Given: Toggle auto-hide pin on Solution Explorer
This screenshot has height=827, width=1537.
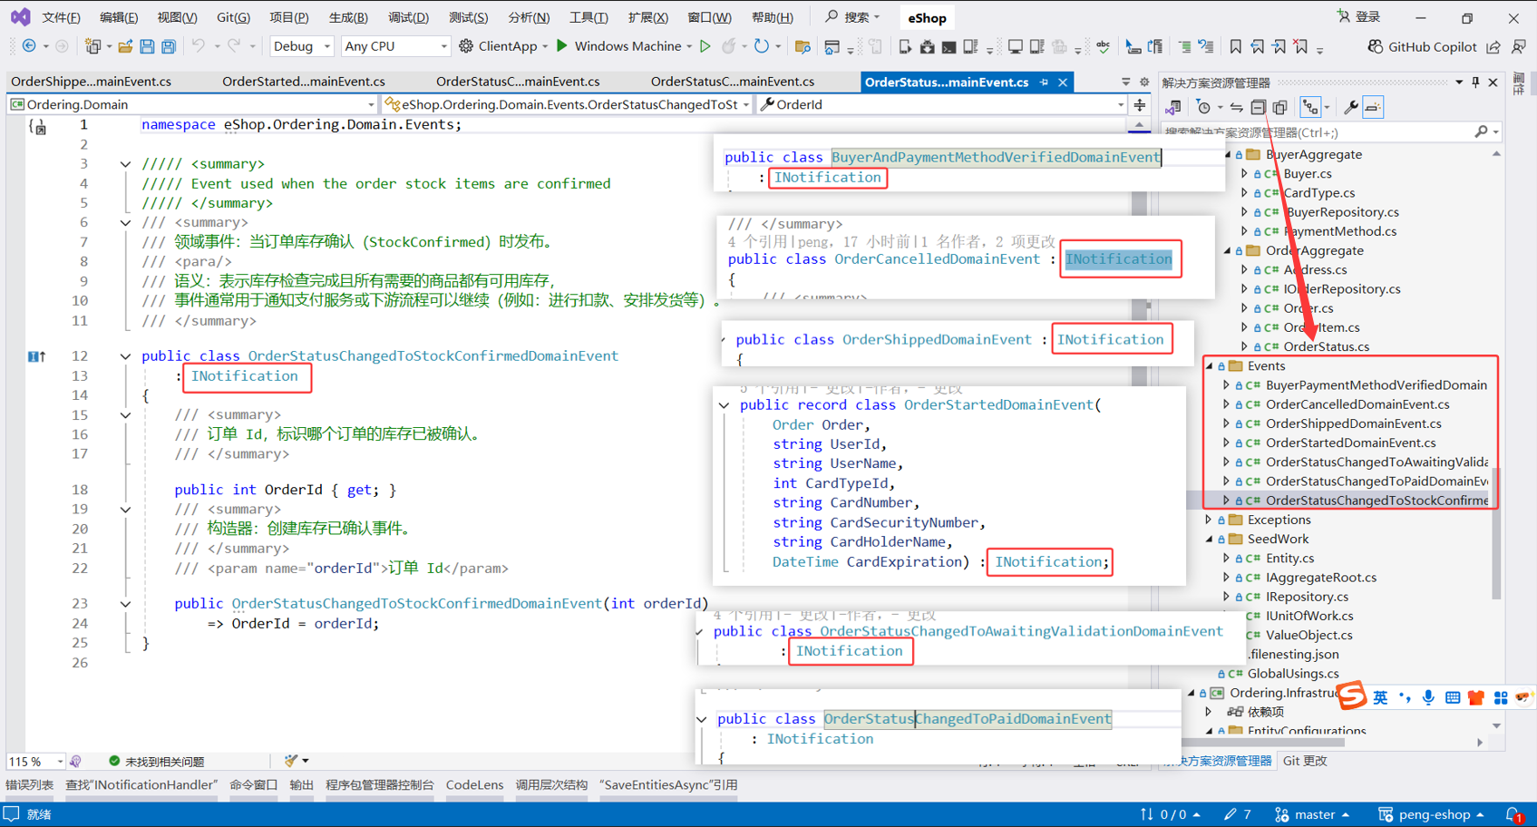Looking at the screenshot, I should click(x=1475, y=83).
